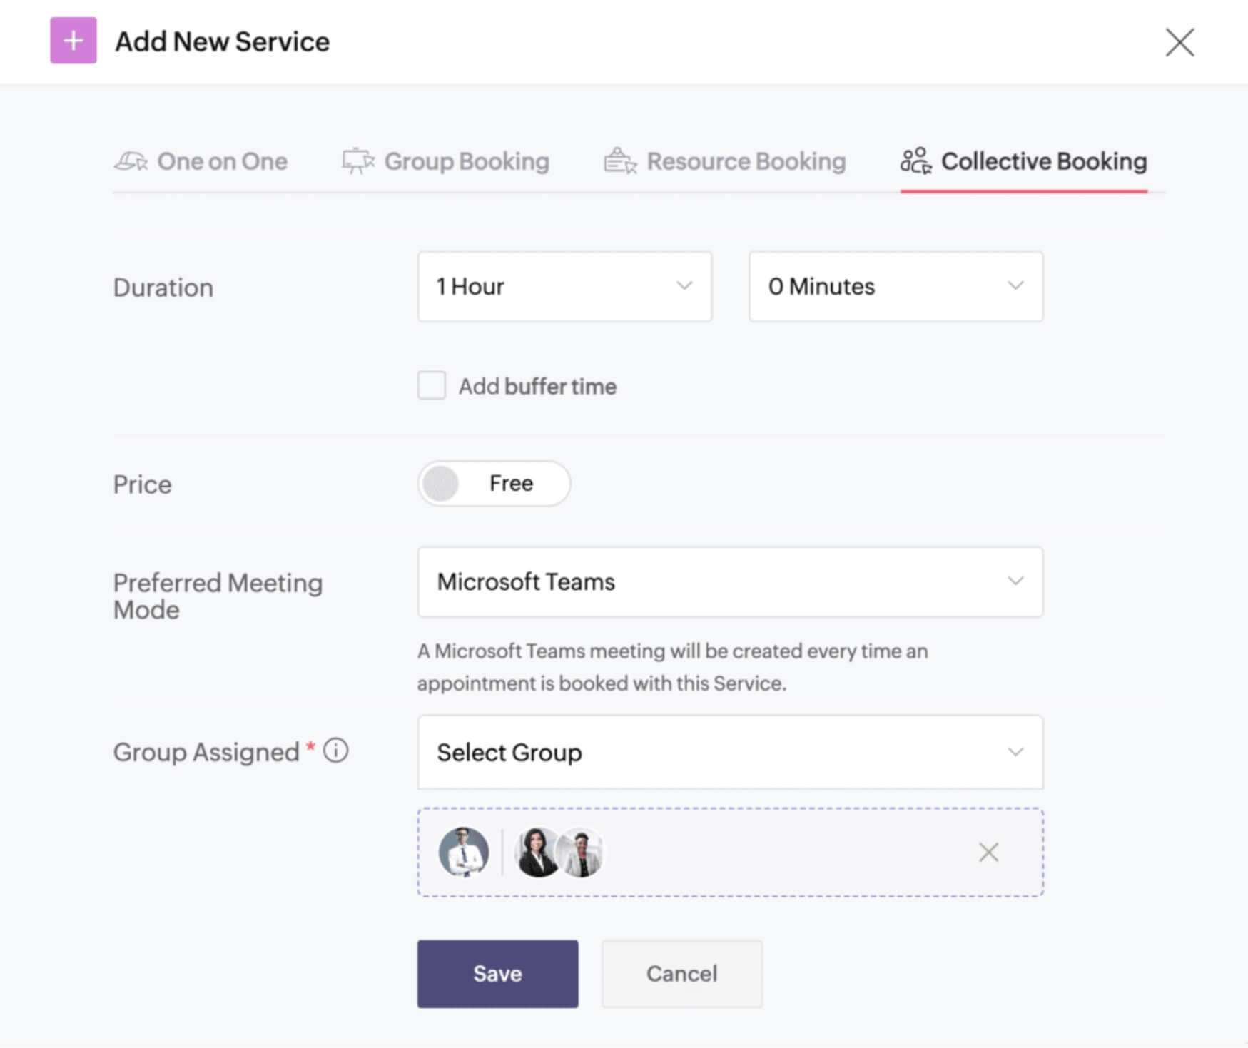Click the info icon beside Group Assigned
The width and height of the screenshot is (1248, 1048).
(x=336, y=751)
